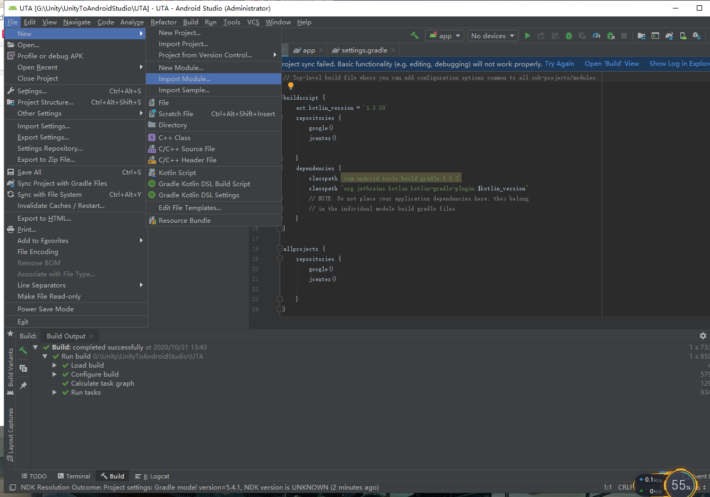
Task: Choose C++ Class menu entry
Action: point(213,138)
